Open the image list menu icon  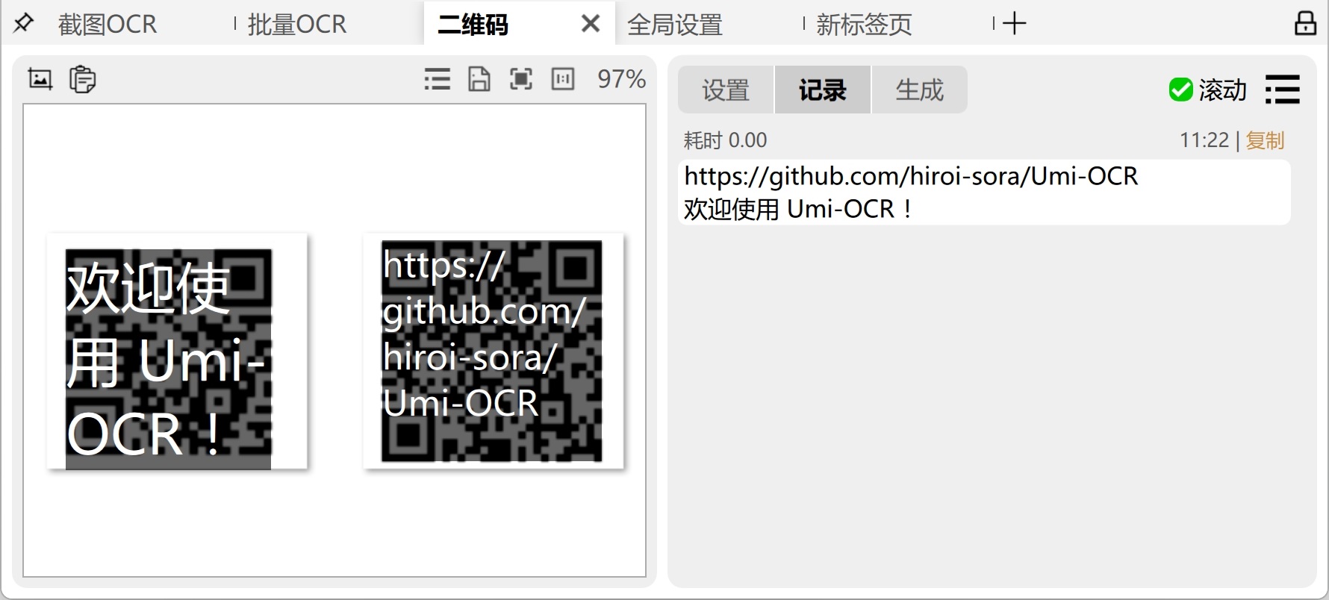point(438,79)
